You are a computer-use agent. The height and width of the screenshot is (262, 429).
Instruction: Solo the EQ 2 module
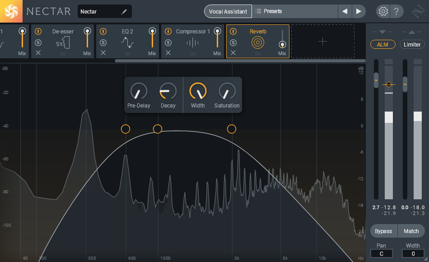[x=103, y=42]
